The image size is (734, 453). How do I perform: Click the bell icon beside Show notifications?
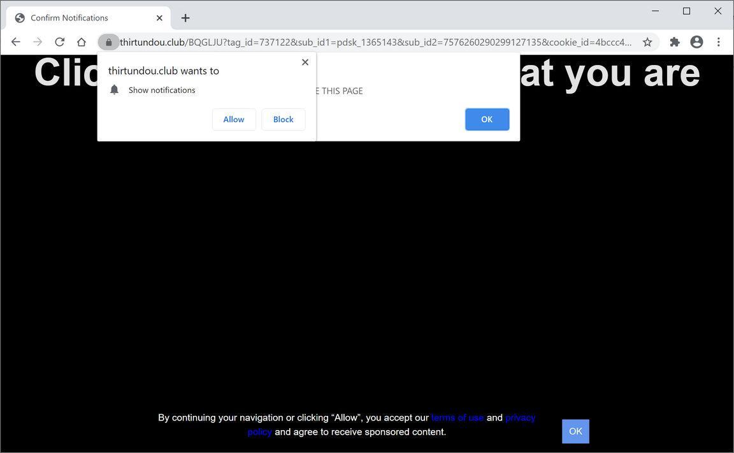tap(114, 90)
